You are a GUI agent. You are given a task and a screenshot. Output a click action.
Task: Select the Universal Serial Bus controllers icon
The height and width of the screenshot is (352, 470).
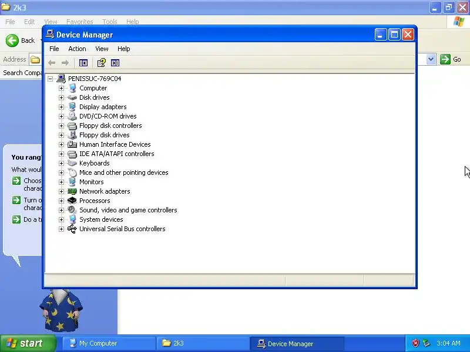tap(72, 229)
